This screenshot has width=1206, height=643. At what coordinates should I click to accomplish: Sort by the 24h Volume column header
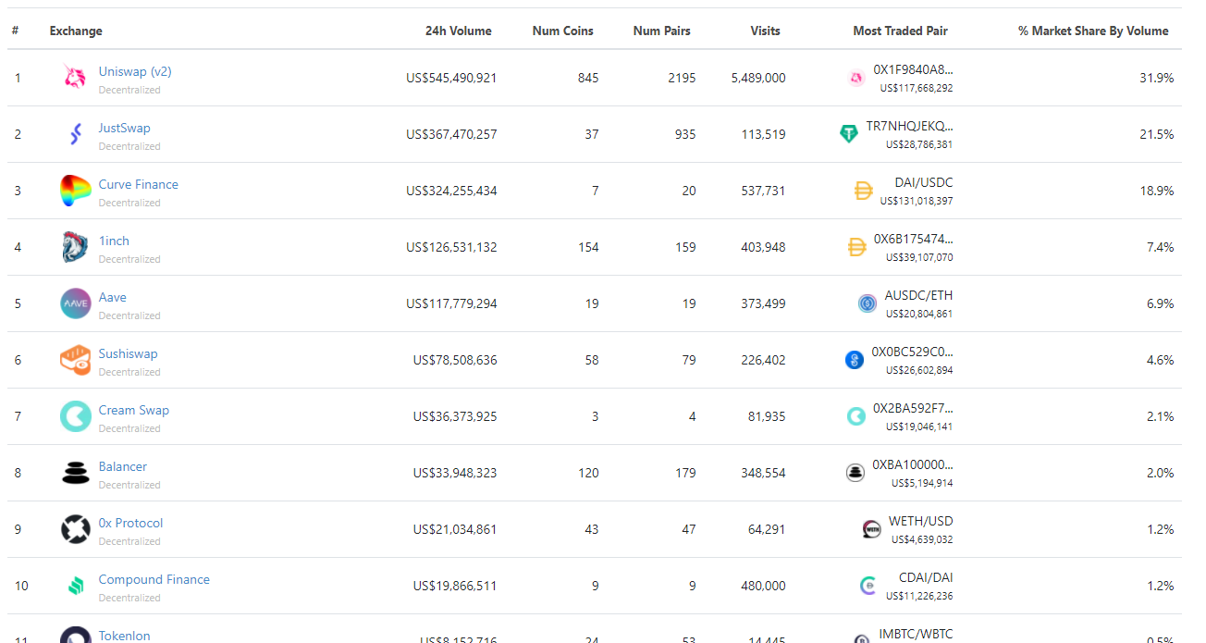tap(459, 31)
